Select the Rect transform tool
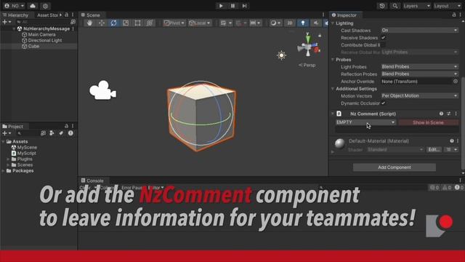The height and width of the screenshot is (262, 465). [137, 23]
